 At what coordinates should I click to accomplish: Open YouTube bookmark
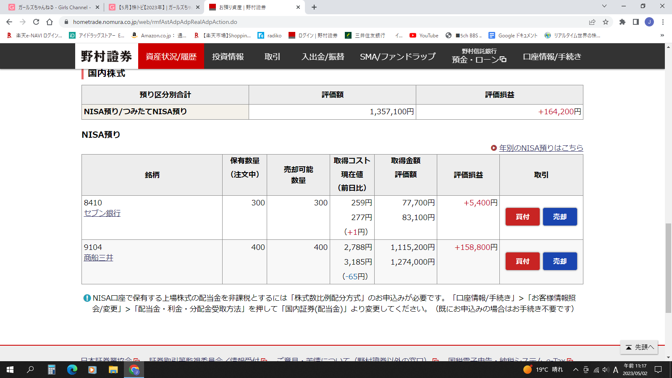[424, 35]
